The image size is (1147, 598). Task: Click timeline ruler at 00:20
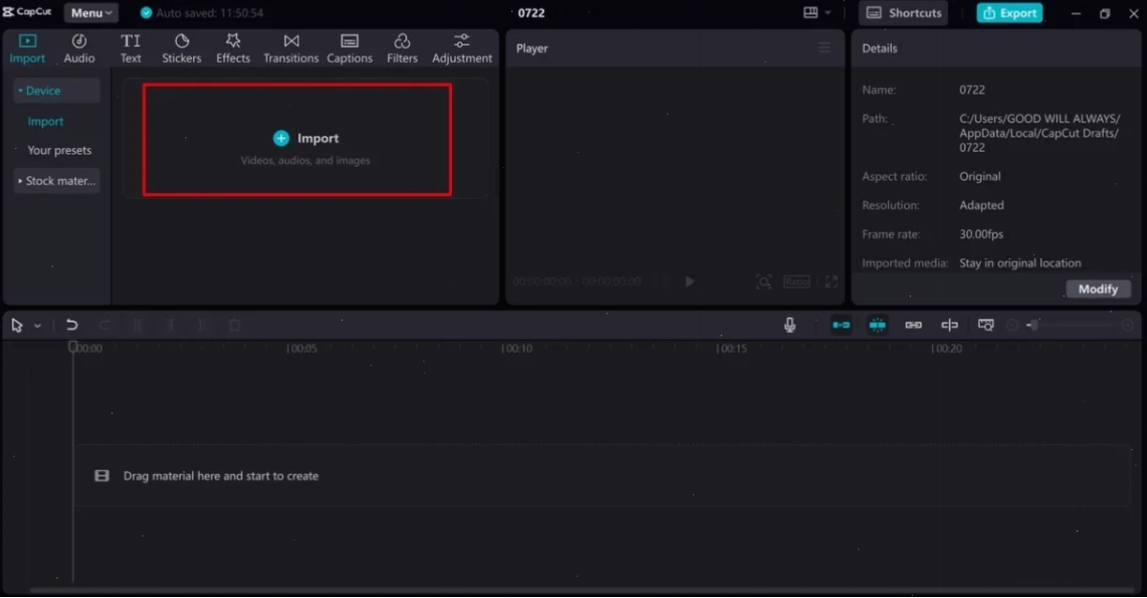(947, 349)
